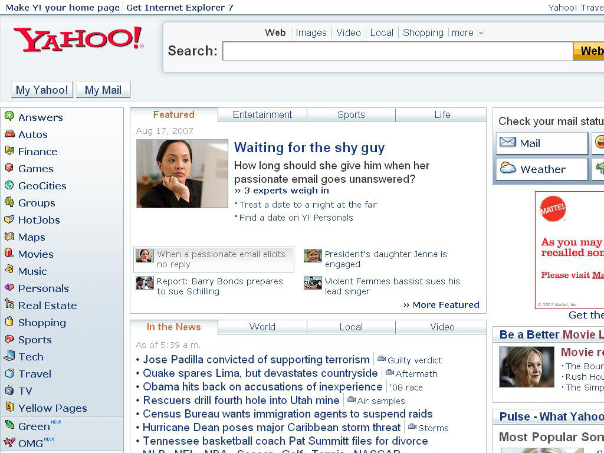The image size is (604, 453).
Task: Open 'Obama hits back' news story
Action: [x=262, y=387]
